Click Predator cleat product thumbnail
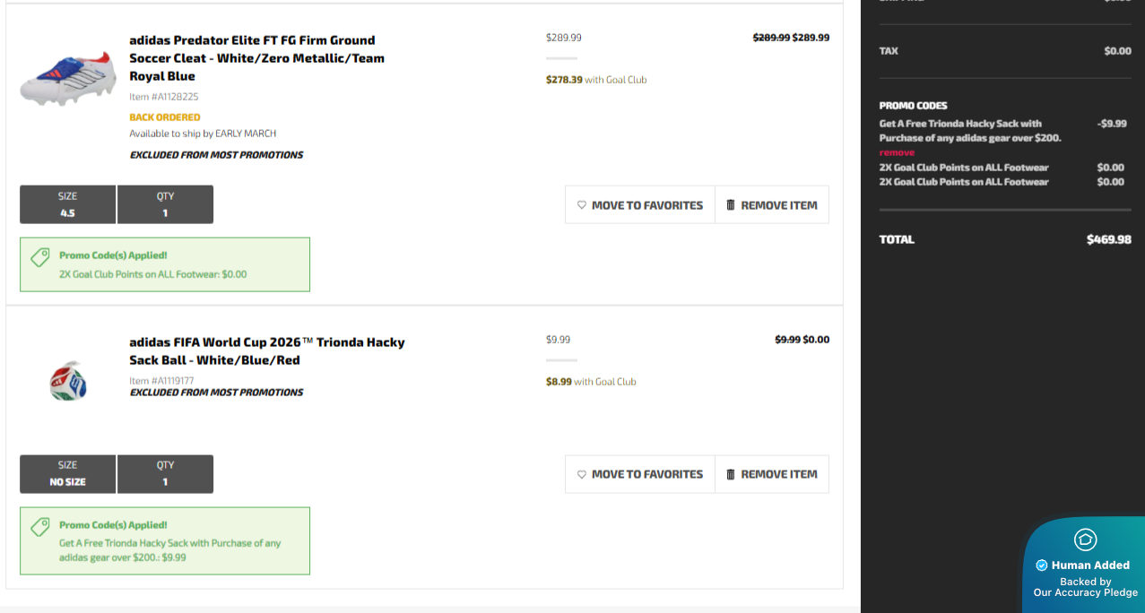Screen dimensions: 1145x613 tap(68, 76)
